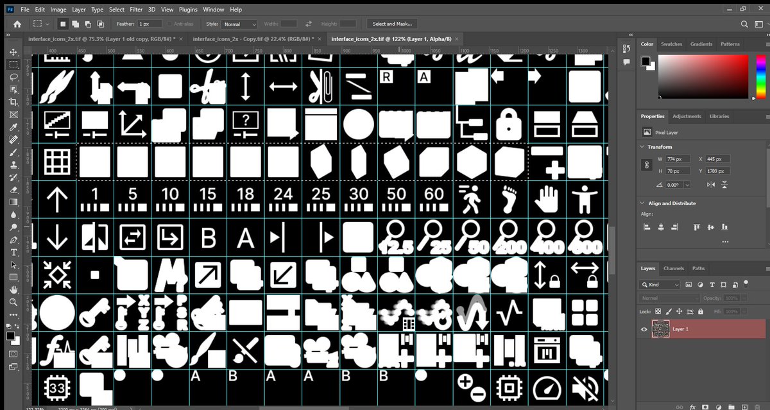The image size is (770, 410).
Task: Select the Rectangular Marquee tool in toolbox
Action: click(13, 65)
